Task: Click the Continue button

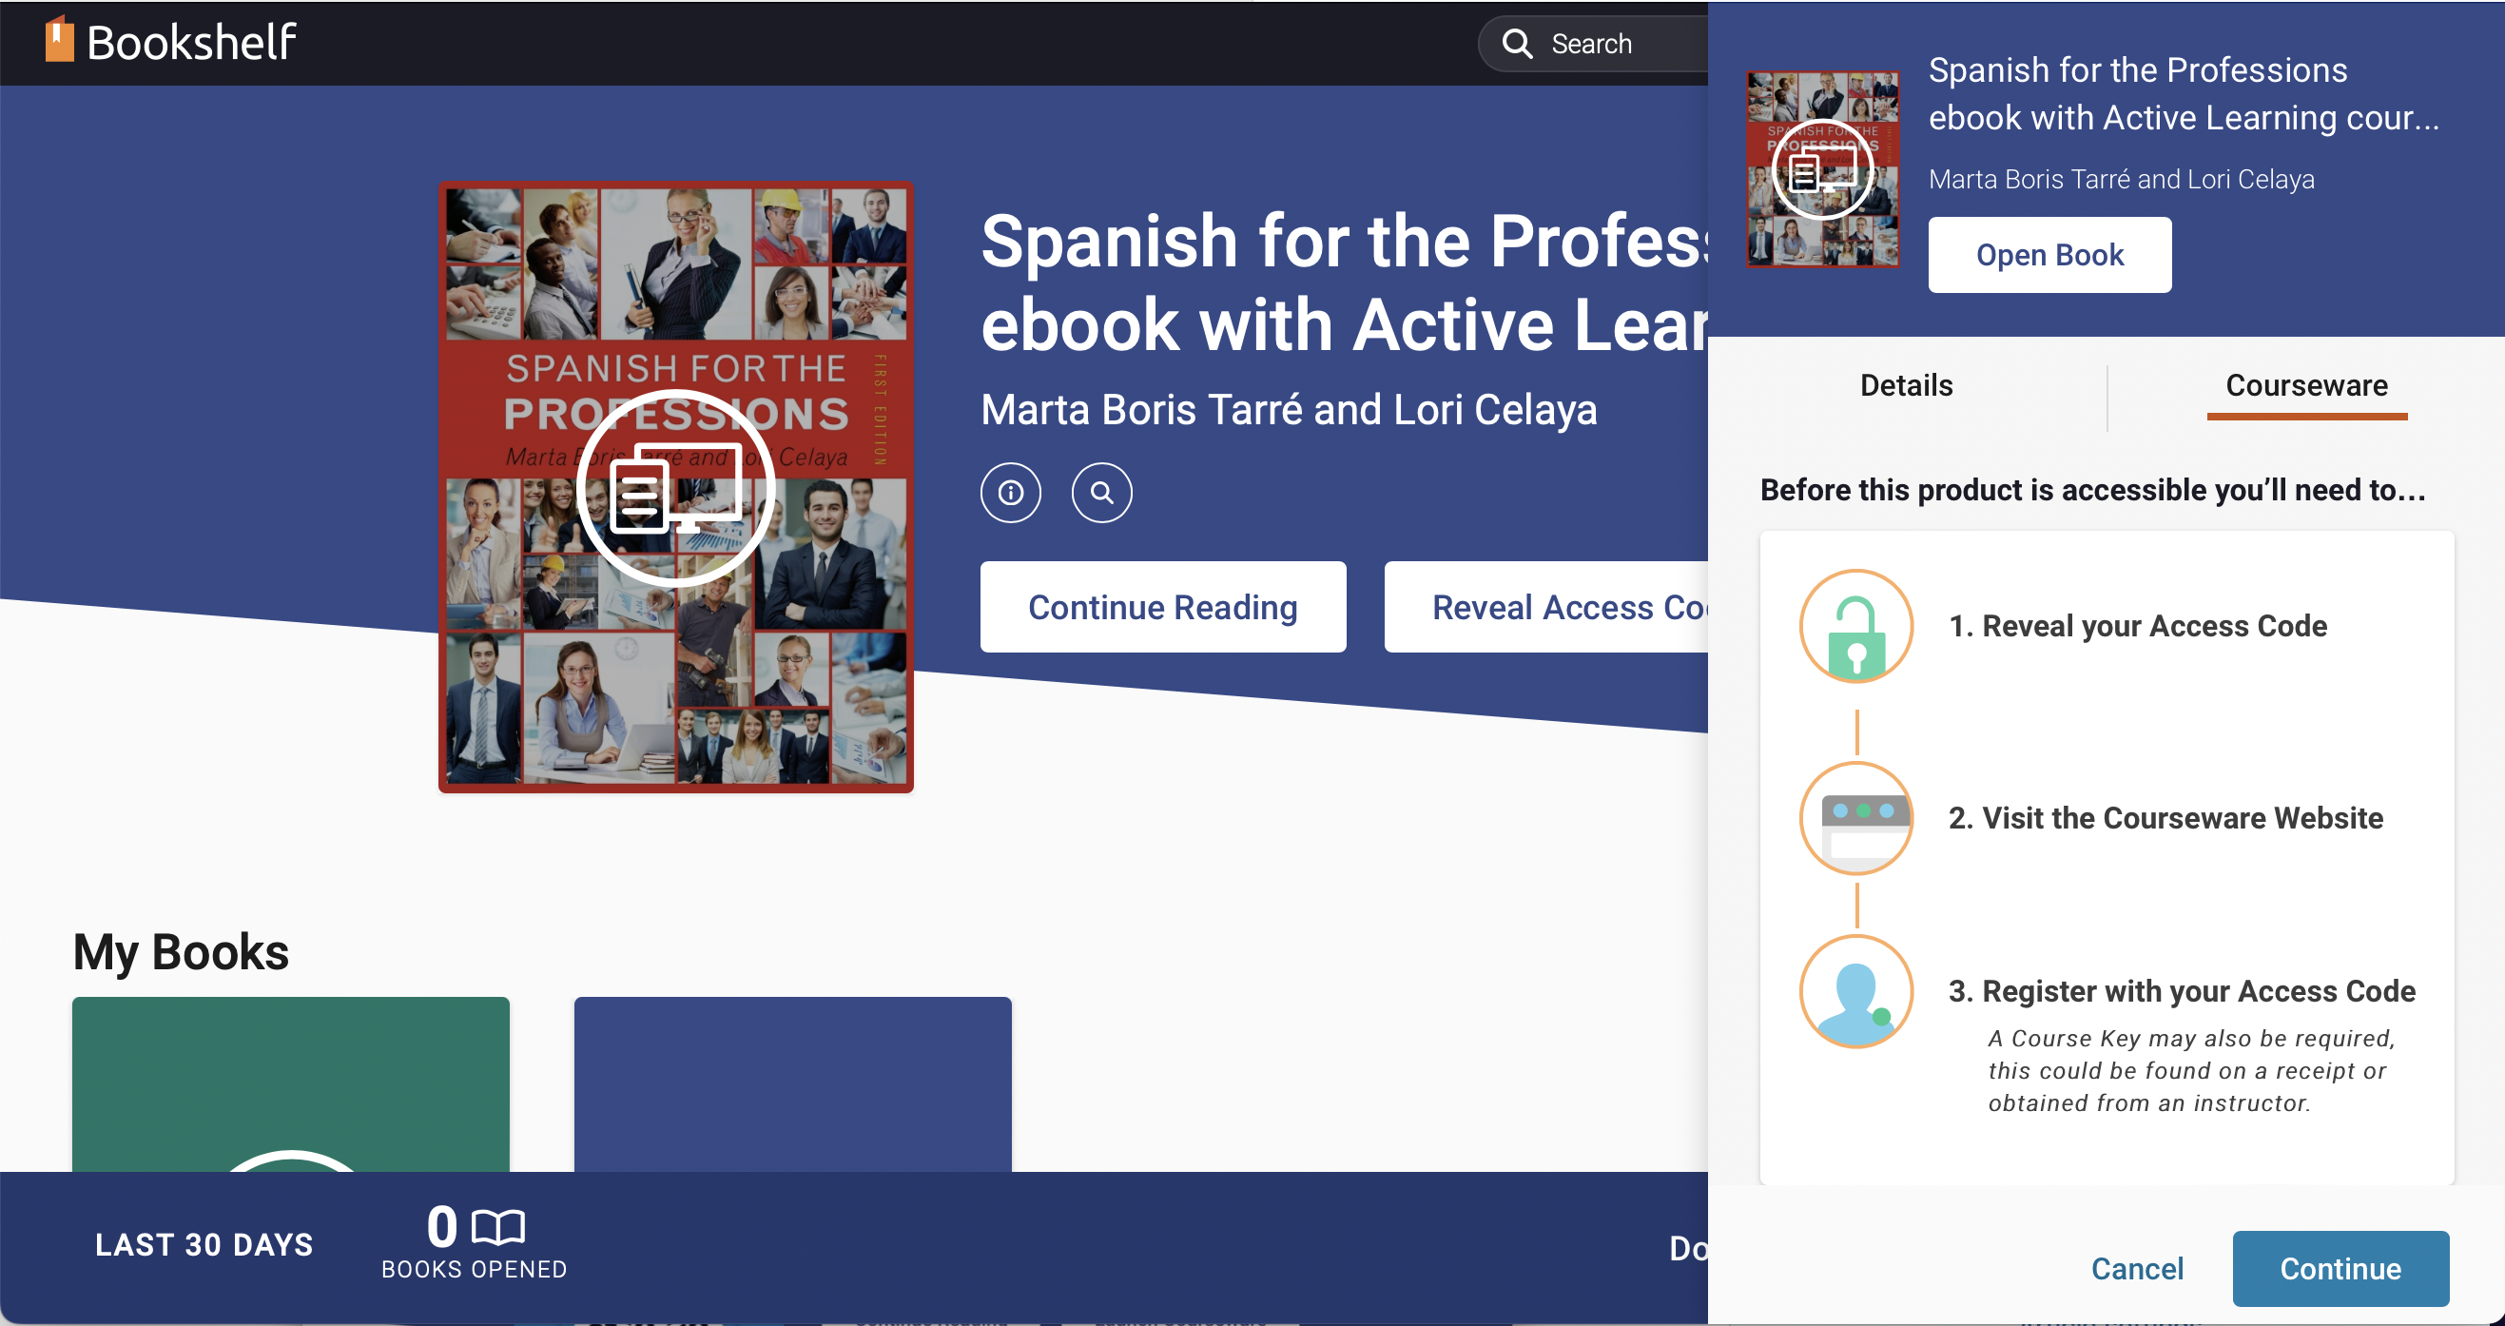Action: [2340, 1269]
